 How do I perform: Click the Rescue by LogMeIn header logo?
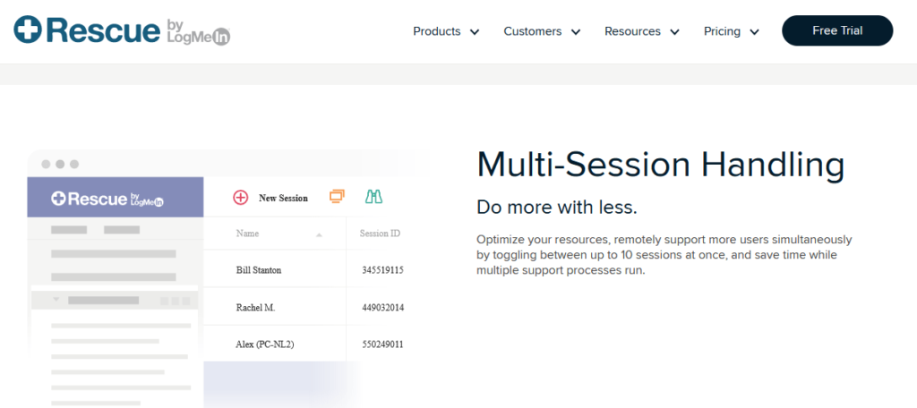122,30
